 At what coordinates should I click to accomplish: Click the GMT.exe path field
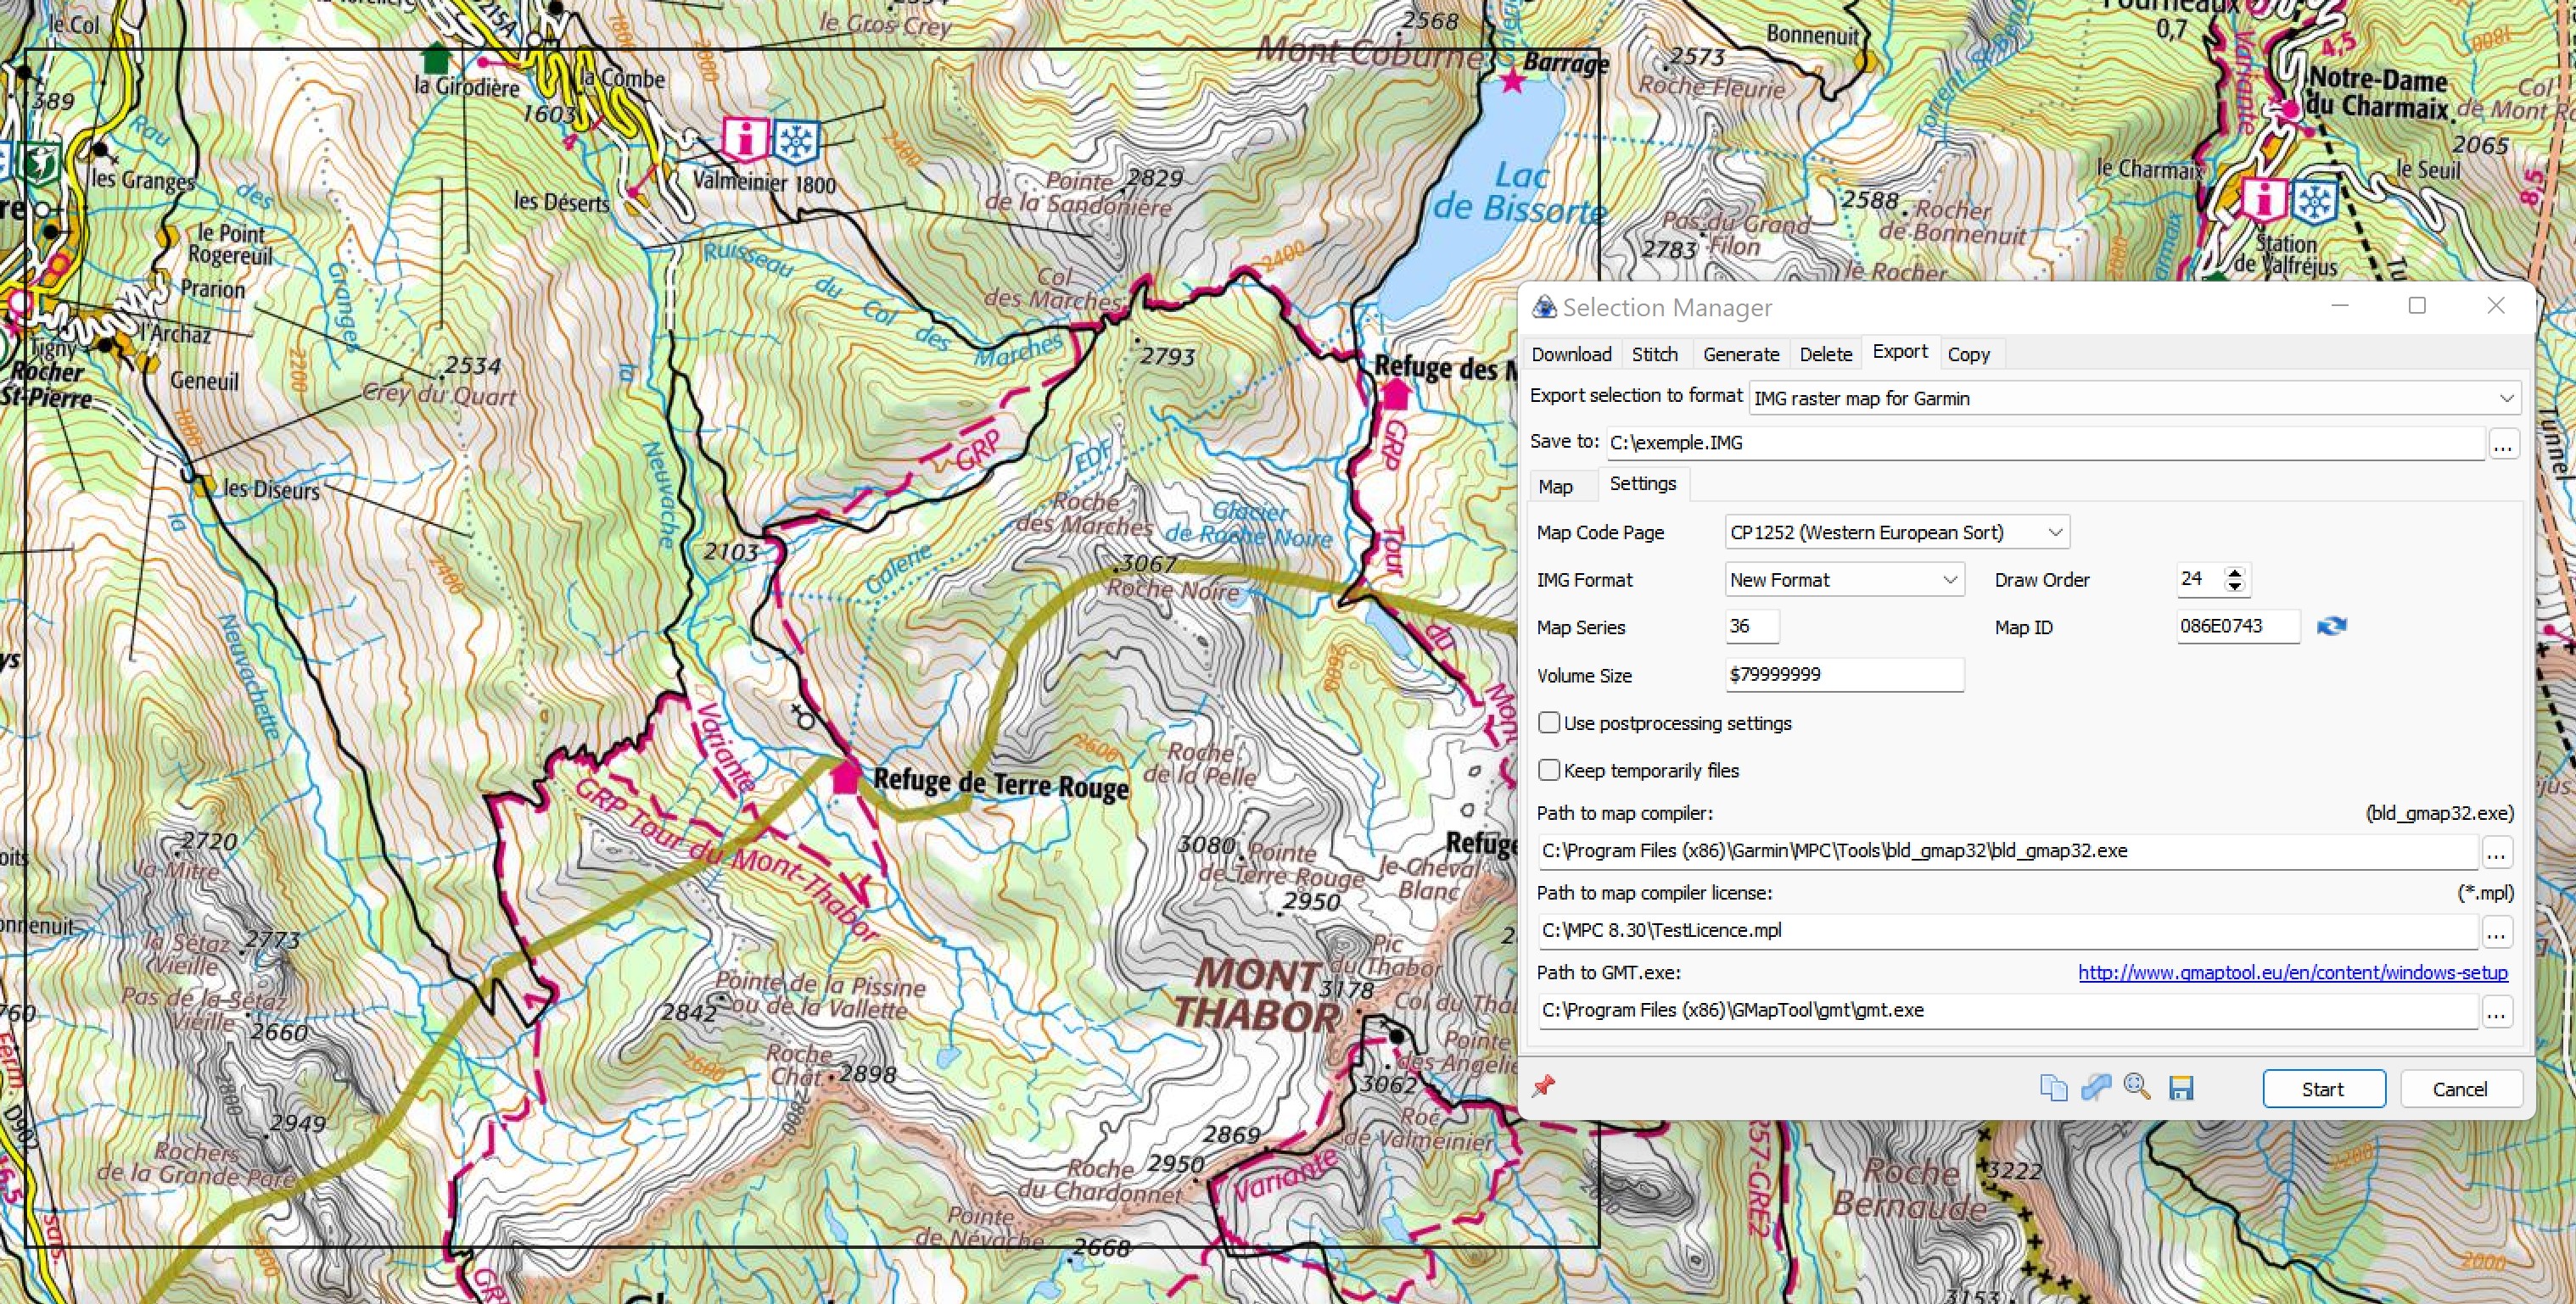(x=2008, y=1011)
